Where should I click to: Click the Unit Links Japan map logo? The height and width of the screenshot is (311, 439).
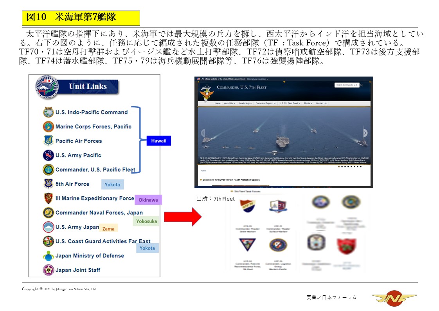coord(47,87)
